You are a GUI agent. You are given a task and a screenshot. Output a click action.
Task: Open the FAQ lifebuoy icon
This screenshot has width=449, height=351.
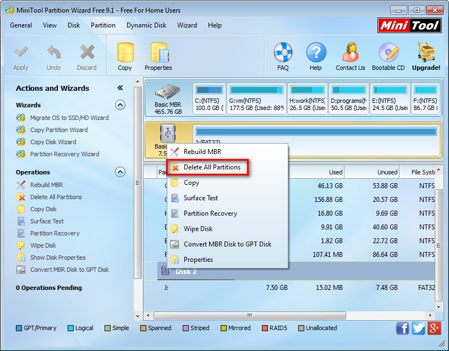coord(283,52)
